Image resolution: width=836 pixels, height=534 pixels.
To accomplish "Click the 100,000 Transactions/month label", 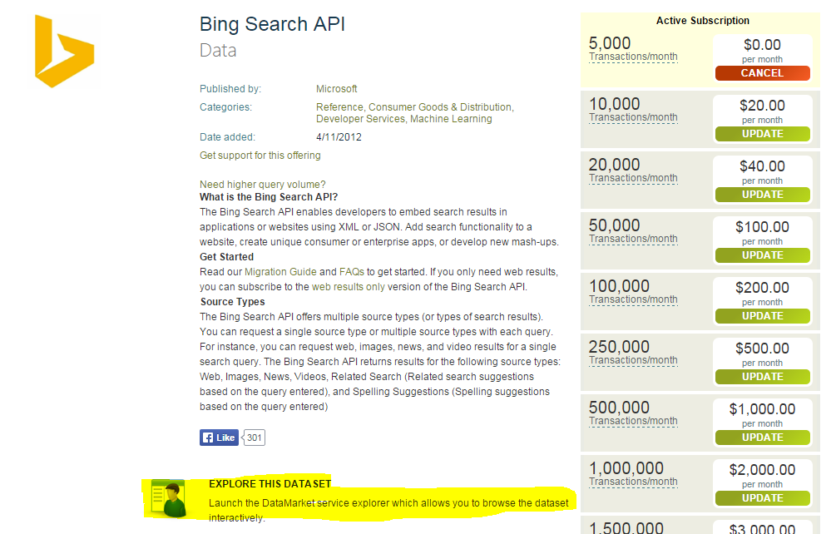I will pos(633,292).
